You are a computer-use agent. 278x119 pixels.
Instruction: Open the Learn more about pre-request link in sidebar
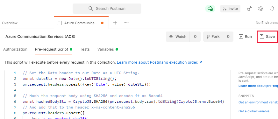click(258, 86)
